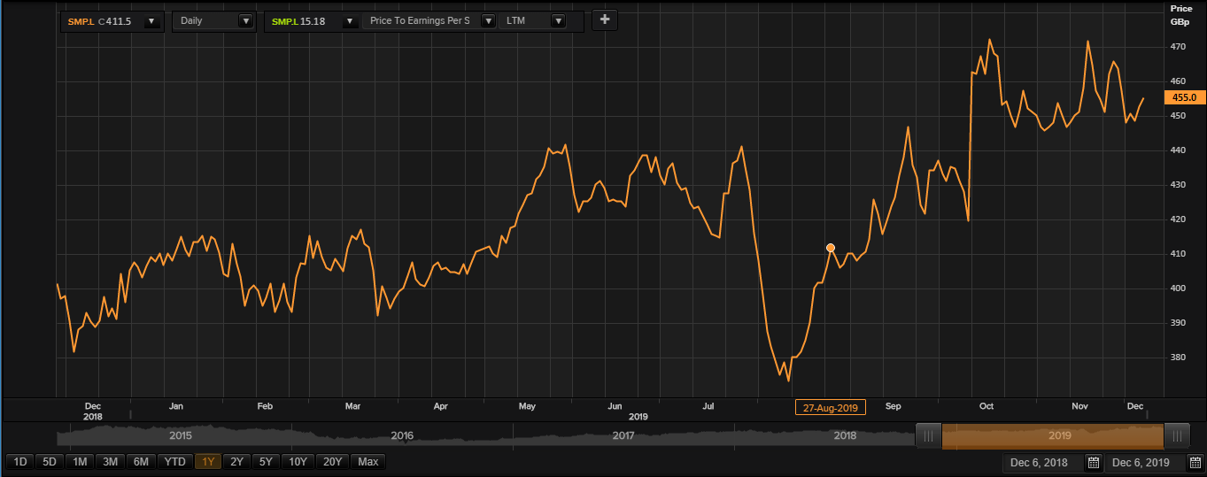Add a new series with plus button
The width and height of the screenshot is (1207, 477).
click(x=604, y=19)
